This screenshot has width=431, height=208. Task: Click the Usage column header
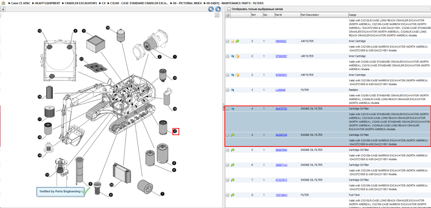coord(389,15)
